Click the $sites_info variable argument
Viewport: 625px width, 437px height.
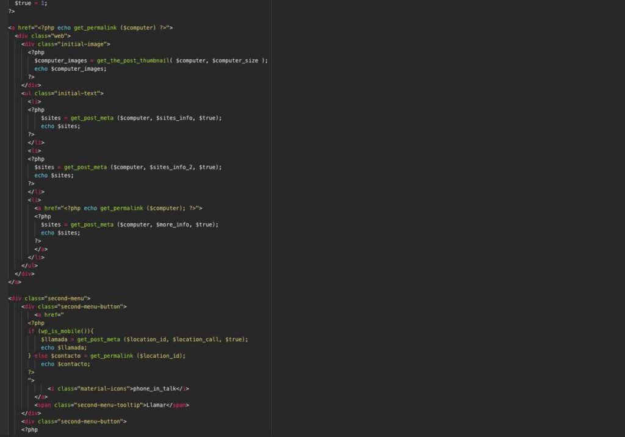[174, 118]
